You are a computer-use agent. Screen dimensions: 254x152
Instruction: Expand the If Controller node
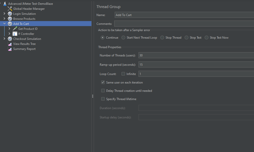coord(10,34)
